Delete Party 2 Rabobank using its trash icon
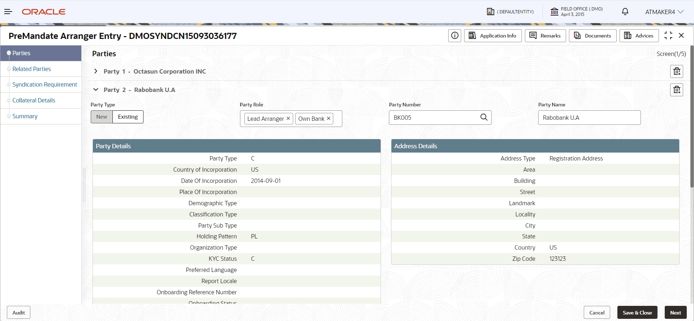 pos(677,90)
